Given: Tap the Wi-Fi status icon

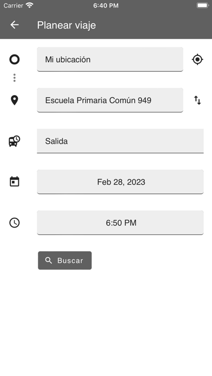Looking at the screenshot, I should 30,5.
